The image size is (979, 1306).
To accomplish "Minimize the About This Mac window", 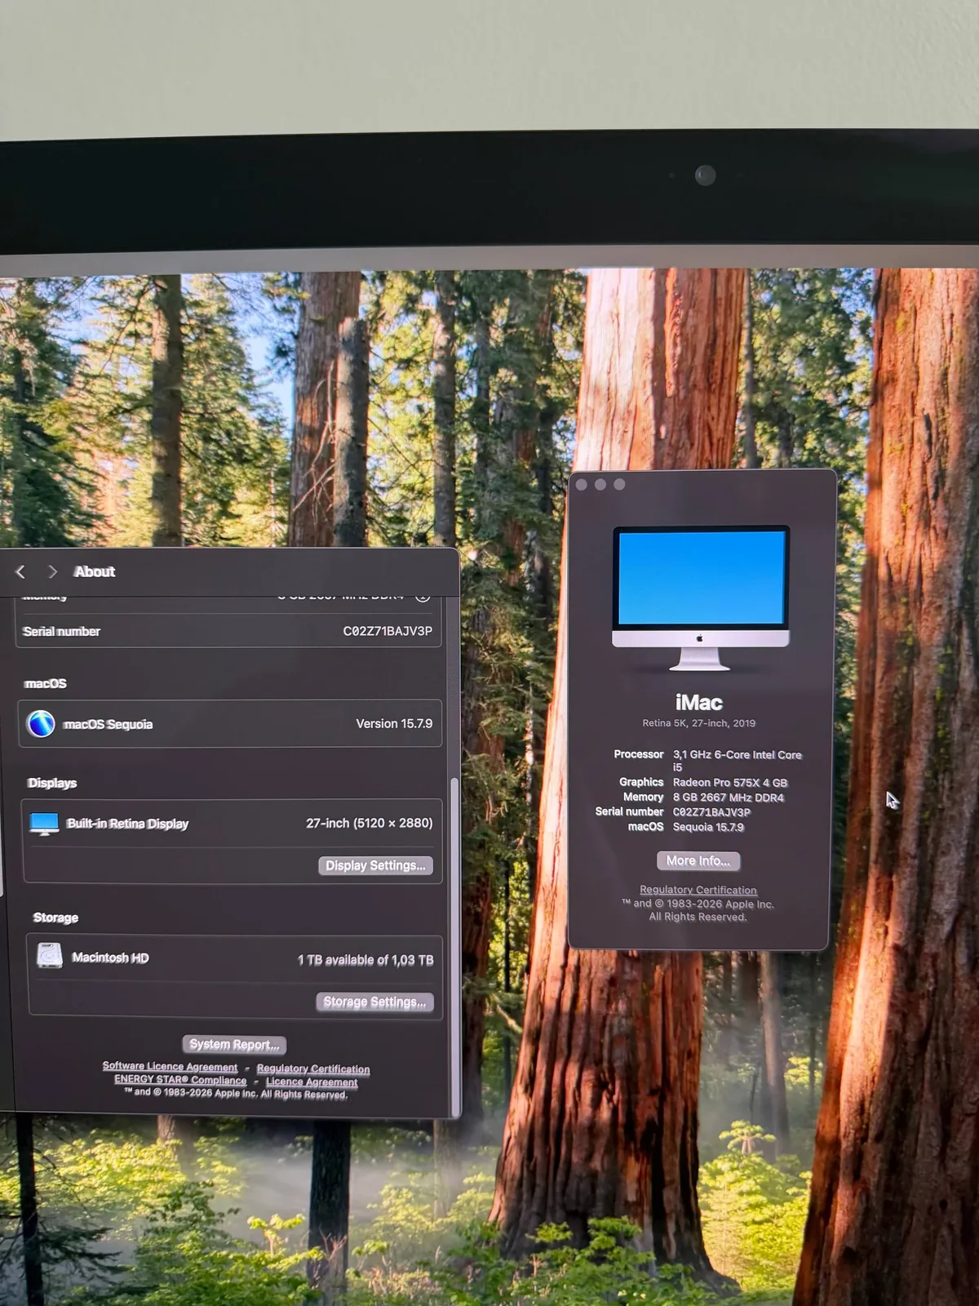I will pos(600,485).
